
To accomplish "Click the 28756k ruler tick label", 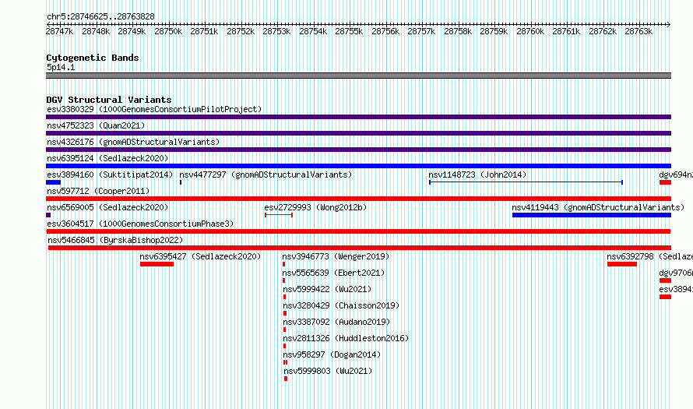I will pyautogui.click(x=385, y=31).
